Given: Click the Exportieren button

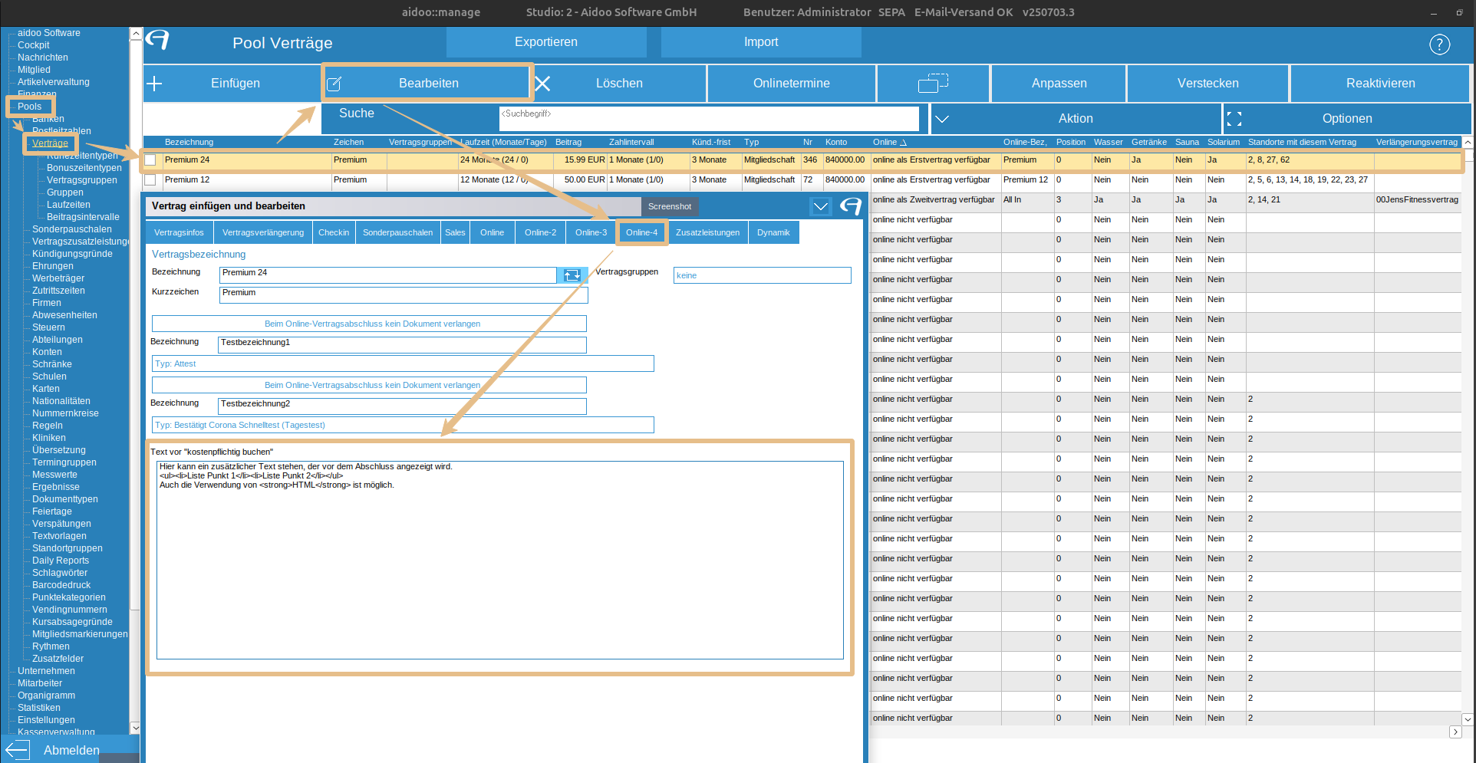Looking at the screenshot, I should click(546, 42).
